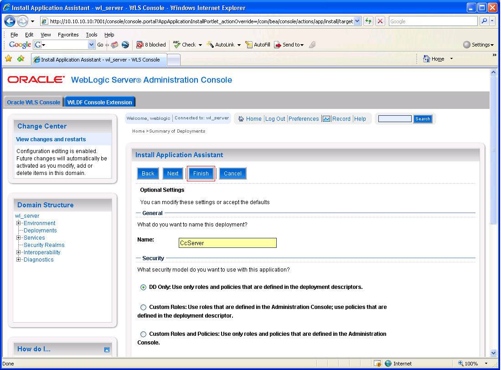Image resolution: width=501 pixels, height=370 pixels.
Task: Expand the Services tree node
Action: pyautogui.click(x=18, y=237)
